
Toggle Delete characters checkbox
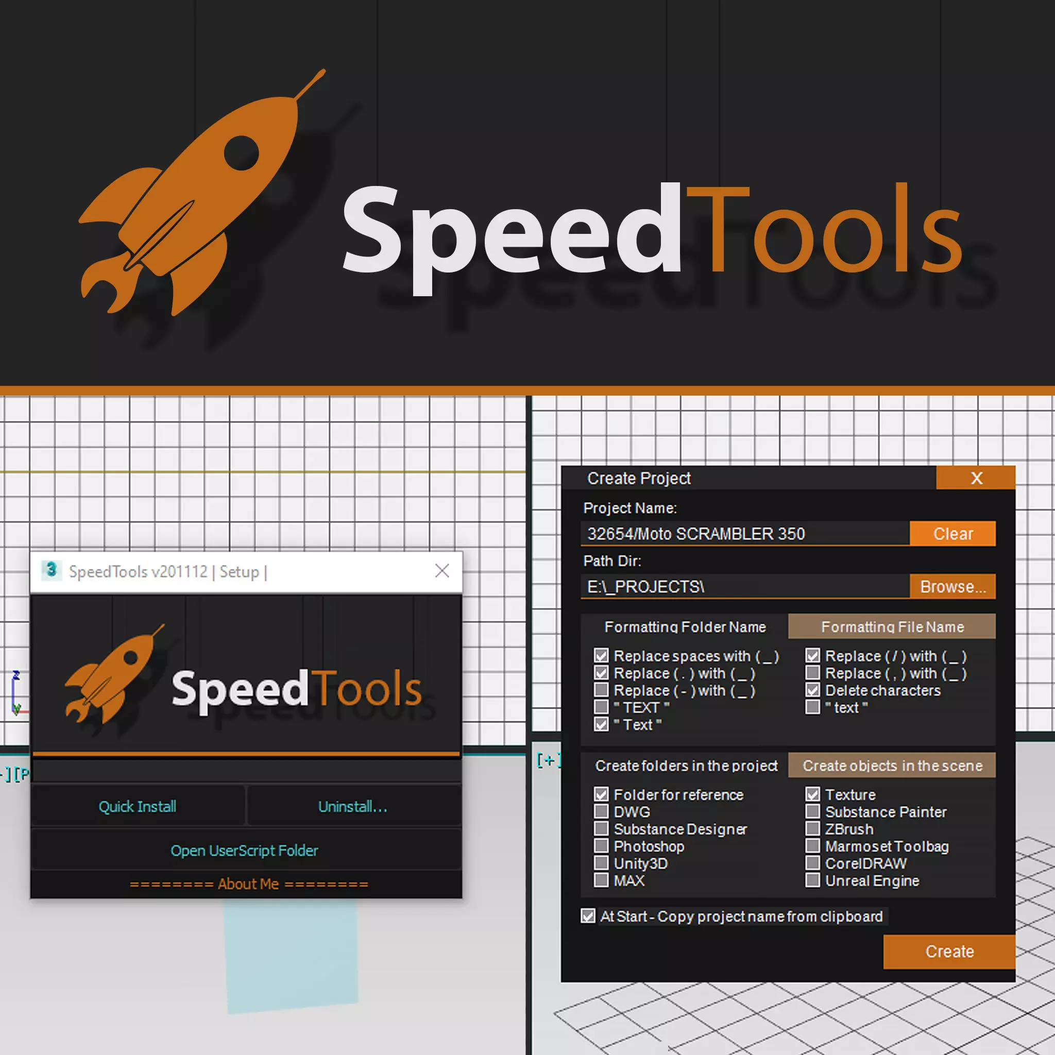click(x=812, y=690)
